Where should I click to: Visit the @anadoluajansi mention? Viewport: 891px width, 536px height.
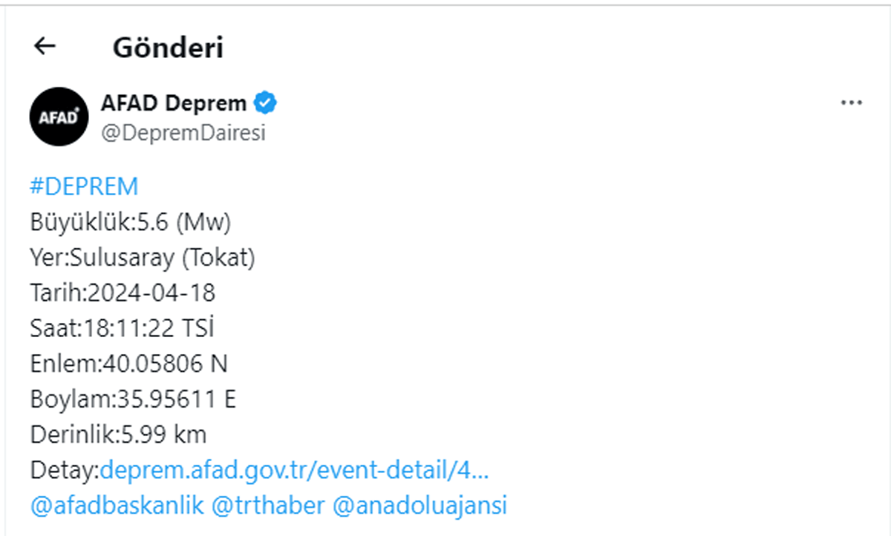pyautogui.click(x=420, y=506)
